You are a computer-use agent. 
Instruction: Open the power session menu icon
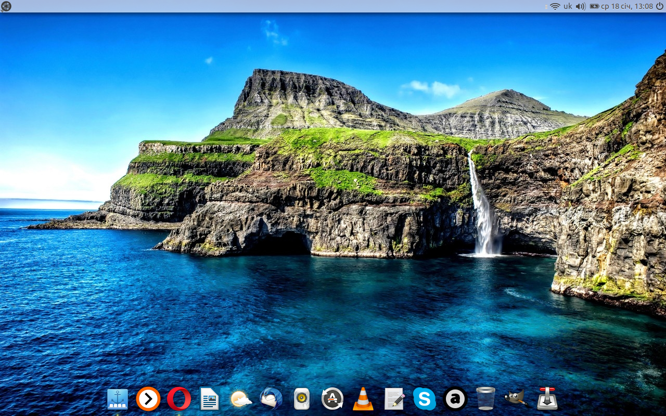click(659, 6)
